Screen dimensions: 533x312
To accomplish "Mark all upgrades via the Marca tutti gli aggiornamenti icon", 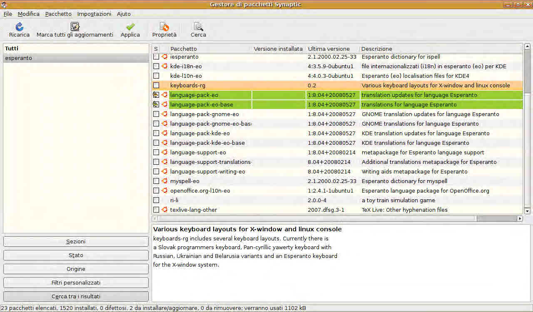I will coord(75,27).
